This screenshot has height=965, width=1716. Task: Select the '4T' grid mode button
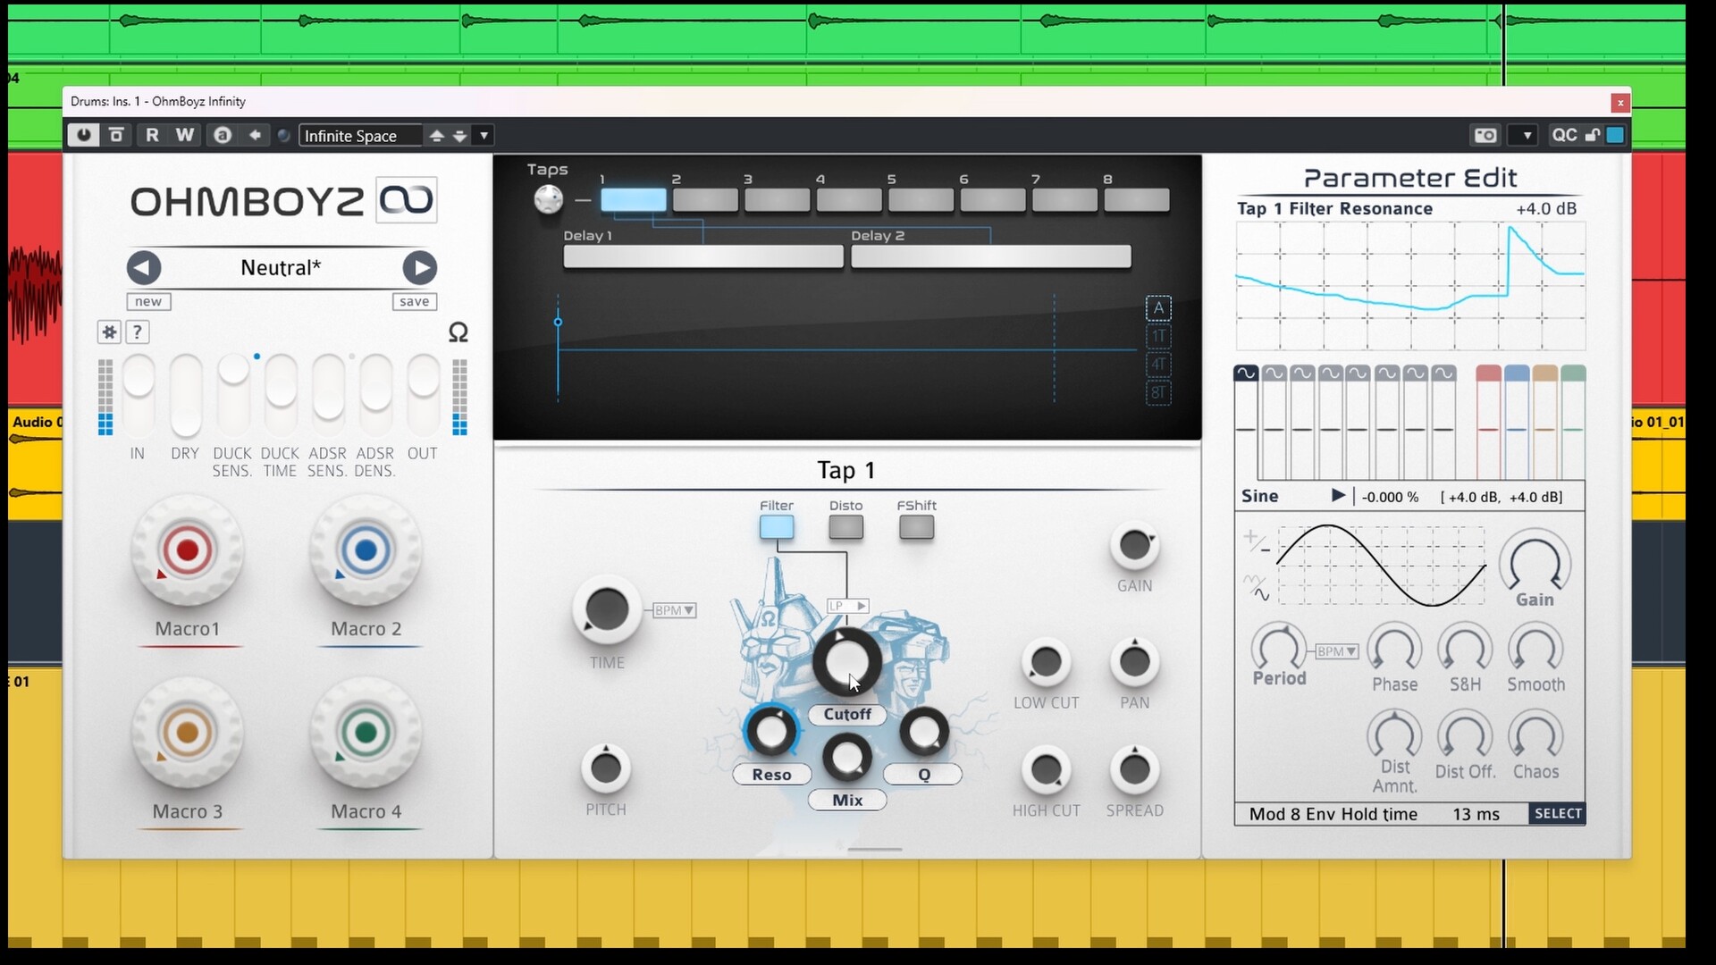pyautogui.click(x=1158, y=364)
